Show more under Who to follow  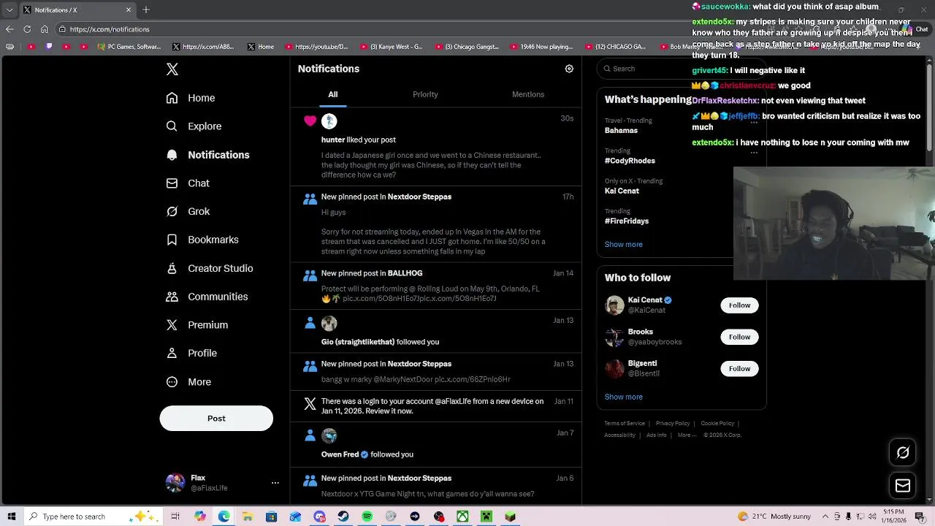pyautogui.click(x=623, y=397)
